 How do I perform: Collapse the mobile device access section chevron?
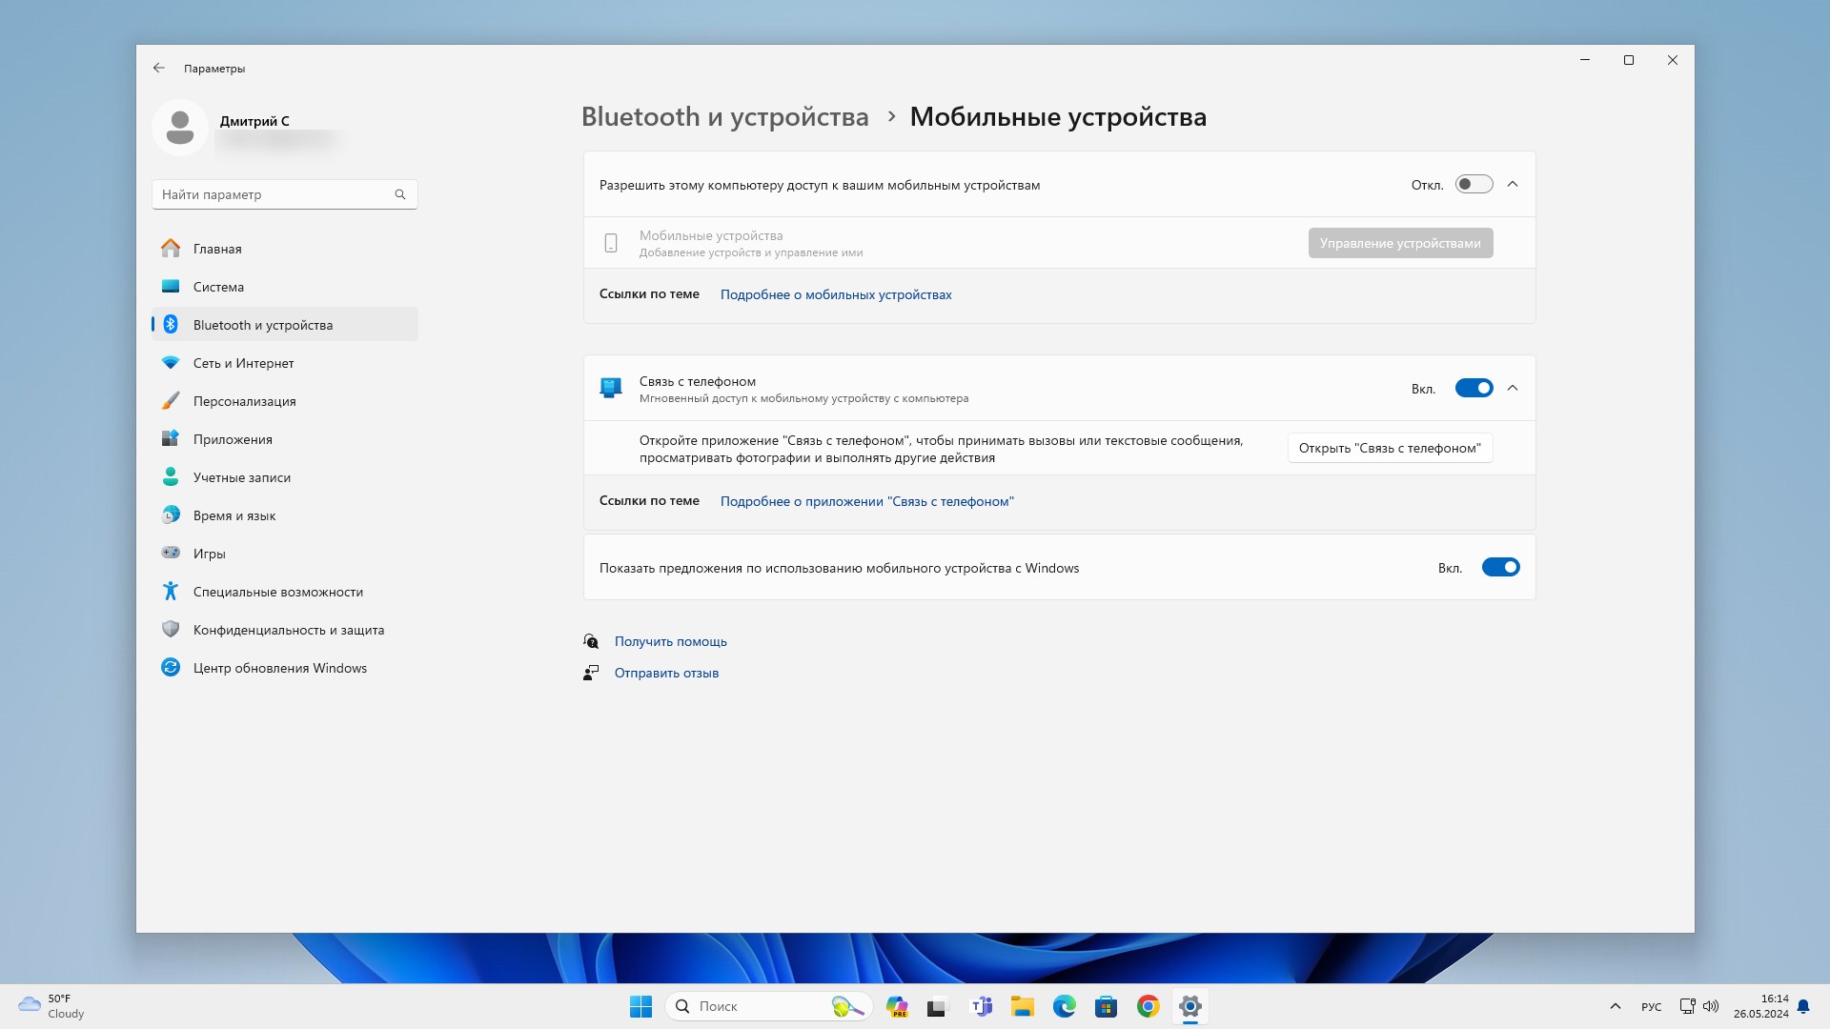pos(1513,185)
